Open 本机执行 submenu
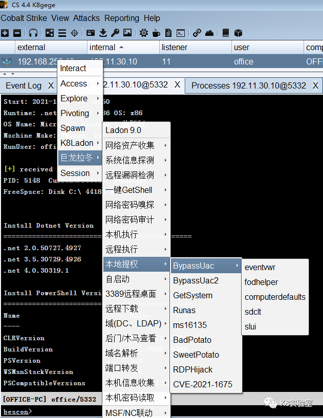323x418 pixels. point(136,235)
